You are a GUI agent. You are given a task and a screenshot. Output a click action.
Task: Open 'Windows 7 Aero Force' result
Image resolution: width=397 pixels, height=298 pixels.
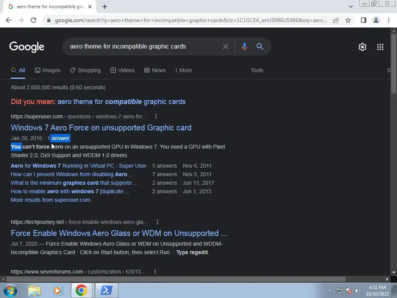[x=101, y=127]
